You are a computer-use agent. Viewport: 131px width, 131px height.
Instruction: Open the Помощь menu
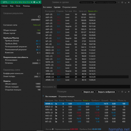click(x=27, y=6)
